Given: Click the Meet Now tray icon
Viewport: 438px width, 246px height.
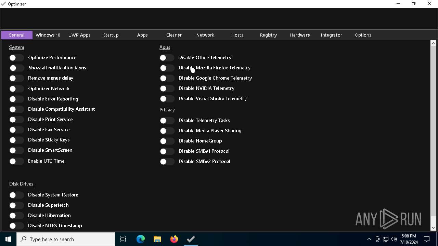Looking at the screenshot, I should point(377,239).
